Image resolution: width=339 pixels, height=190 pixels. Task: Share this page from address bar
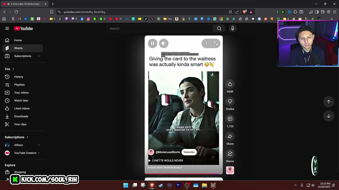click(237, 12)
